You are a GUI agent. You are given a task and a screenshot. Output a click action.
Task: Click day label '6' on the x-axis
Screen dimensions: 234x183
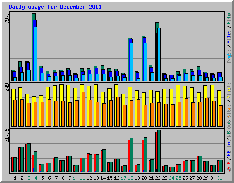tap(49, 178)
